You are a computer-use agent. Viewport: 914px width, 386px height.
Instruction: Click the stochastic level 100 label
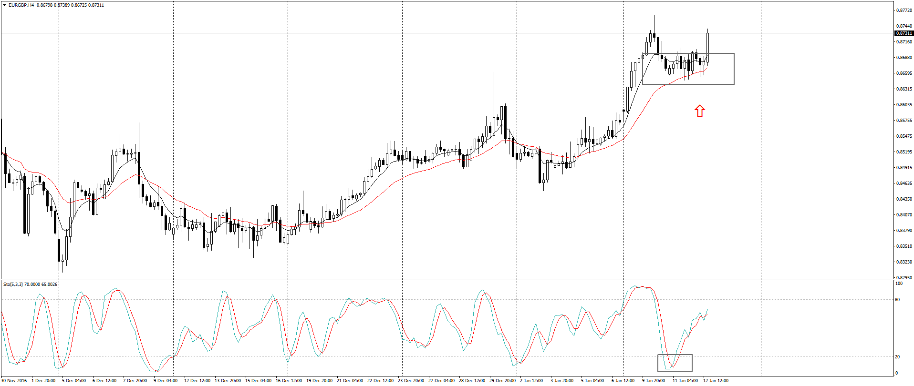coord(899,284)
